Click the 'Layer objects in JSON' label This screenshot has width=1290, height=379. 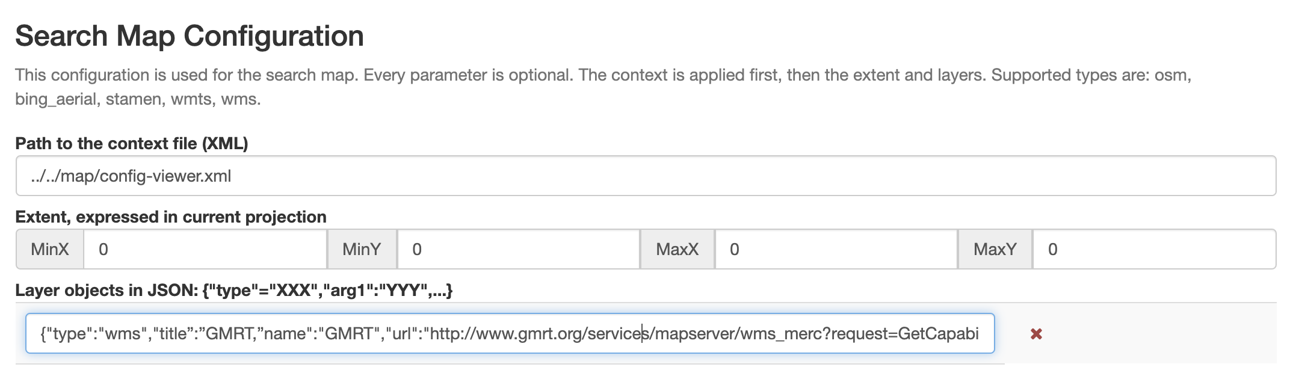234,291
